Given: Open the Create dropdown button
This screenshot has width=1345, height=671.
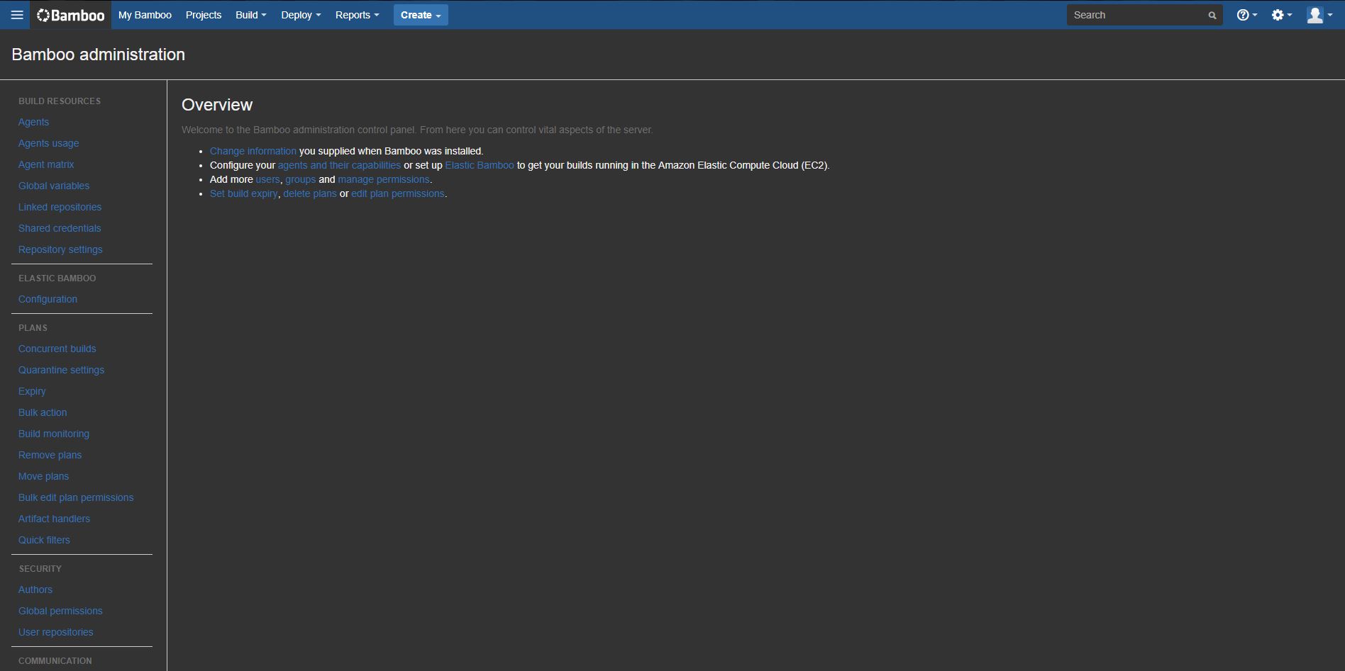Looking at the screenshot, I should click(x=421, y=15).
